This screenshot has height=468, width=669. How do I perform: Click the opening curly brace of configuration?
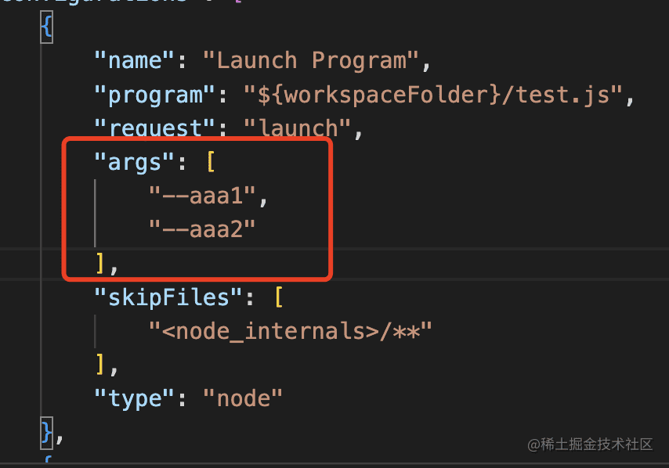[x=46, y=29]
